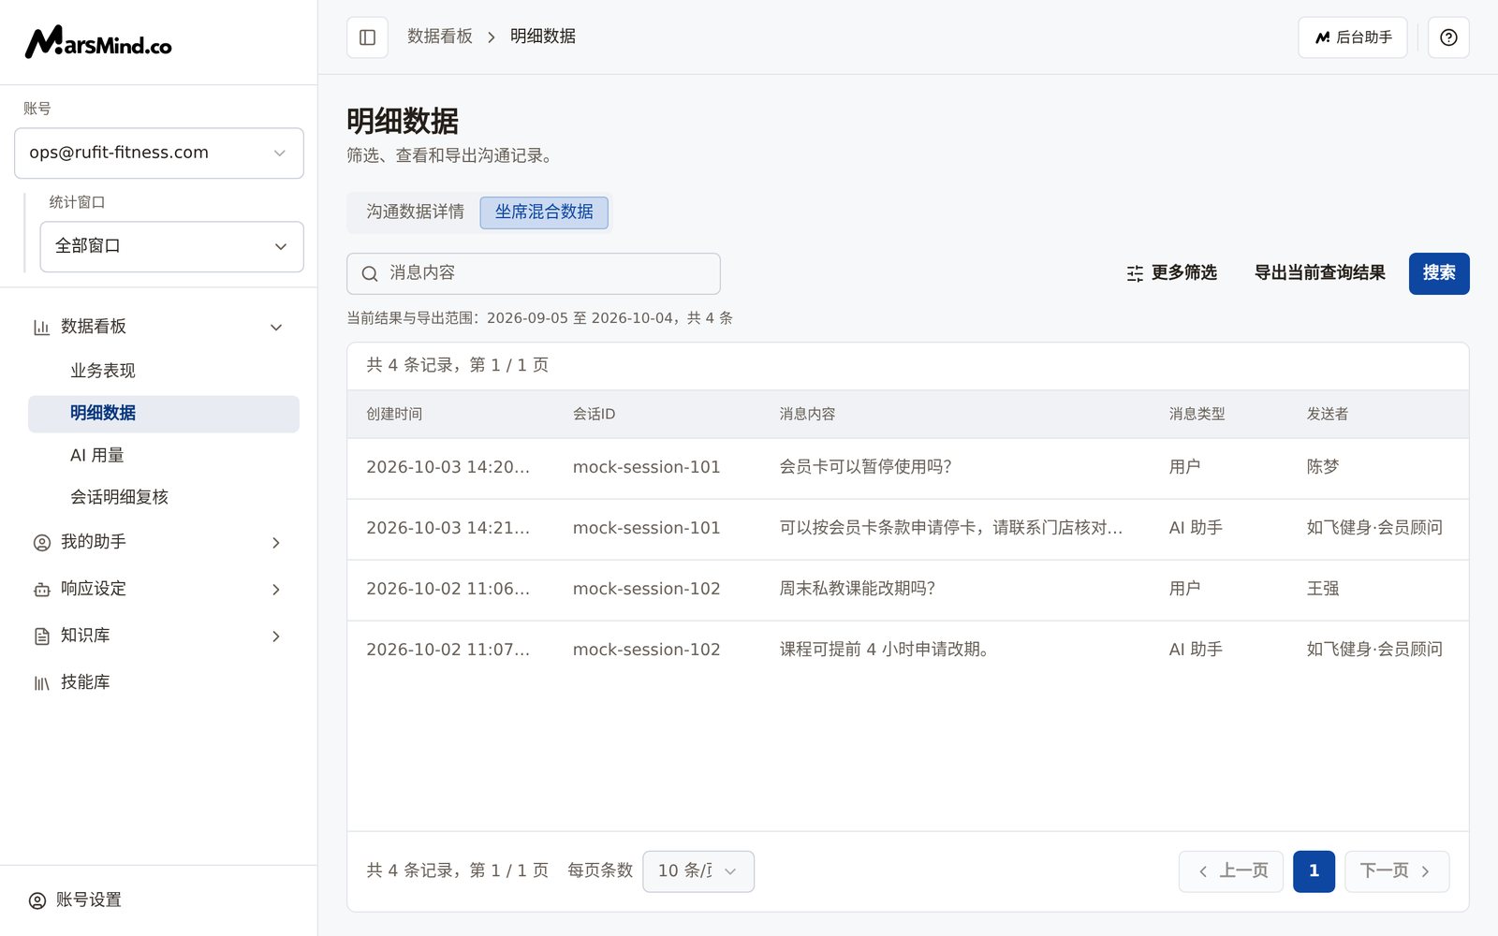Click timestamp 2026-10-02 11:06…
This screenshot has width=1498, height=936.
[448, 589]
